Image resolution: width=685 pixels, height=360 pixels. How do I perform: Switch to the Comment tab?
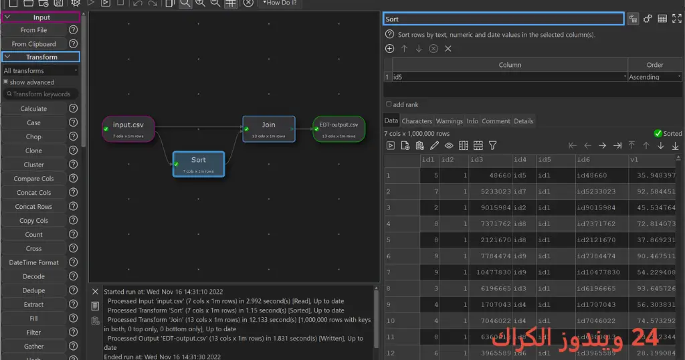[496, 121]
